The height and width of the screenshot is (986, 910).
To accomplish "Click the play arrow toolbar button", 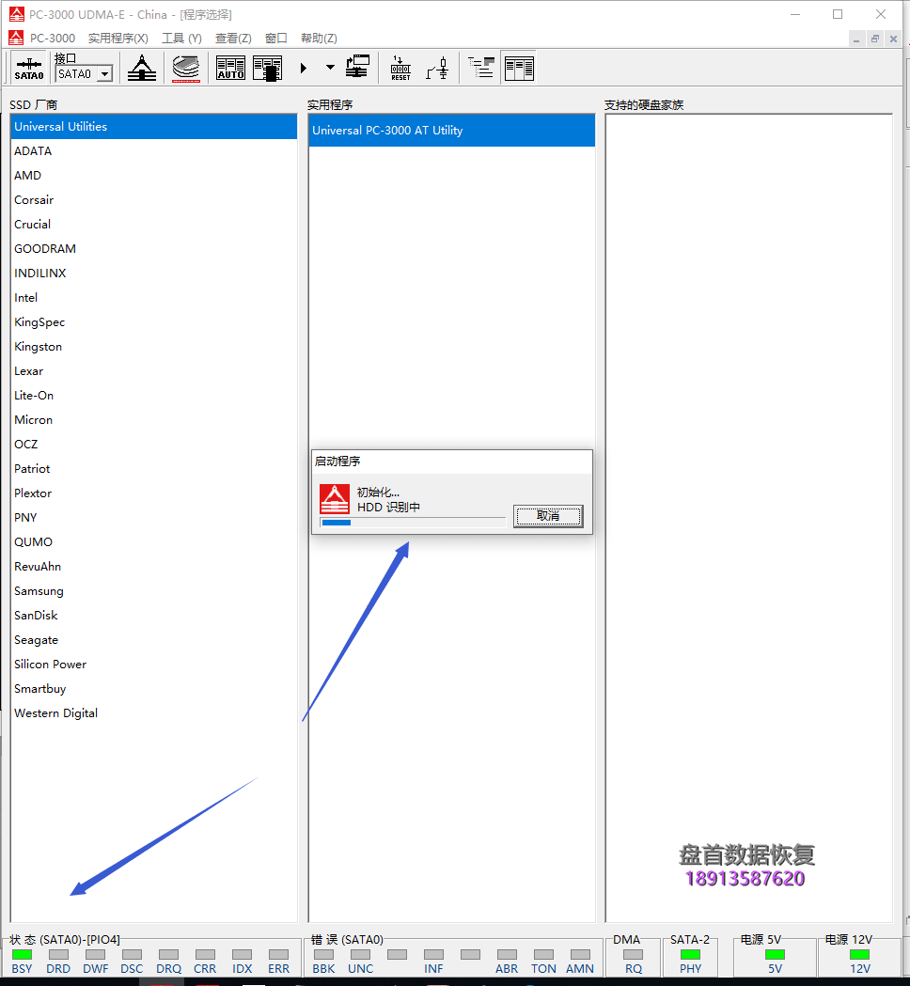I will (x=303, y=68).
